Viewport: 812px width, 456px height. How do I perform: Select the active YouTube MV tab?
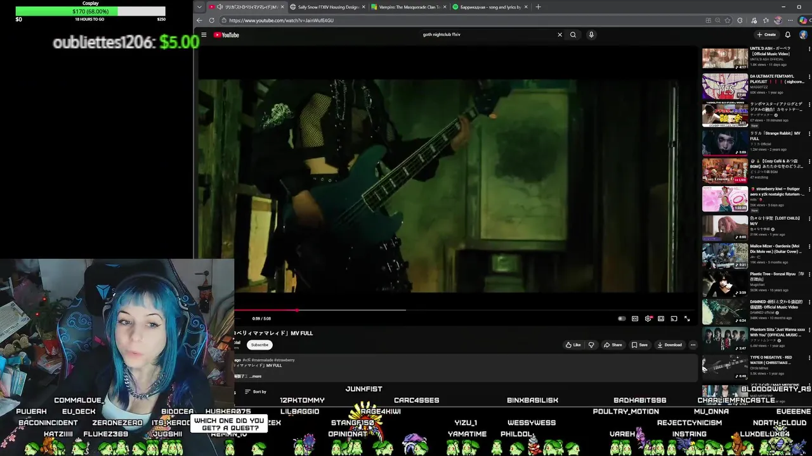pos(246,7)
